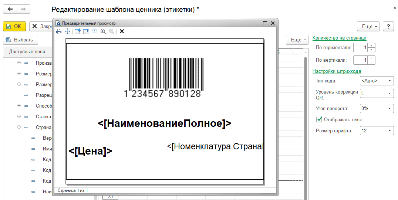Click the OK button
Image resolution: width=398 pixels, height=200 pixels.
point(14,26)
